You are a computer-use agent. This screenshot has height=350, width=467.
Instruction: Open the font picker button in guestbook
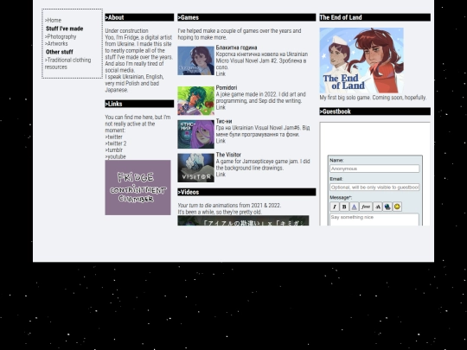(x=366, y=207)
